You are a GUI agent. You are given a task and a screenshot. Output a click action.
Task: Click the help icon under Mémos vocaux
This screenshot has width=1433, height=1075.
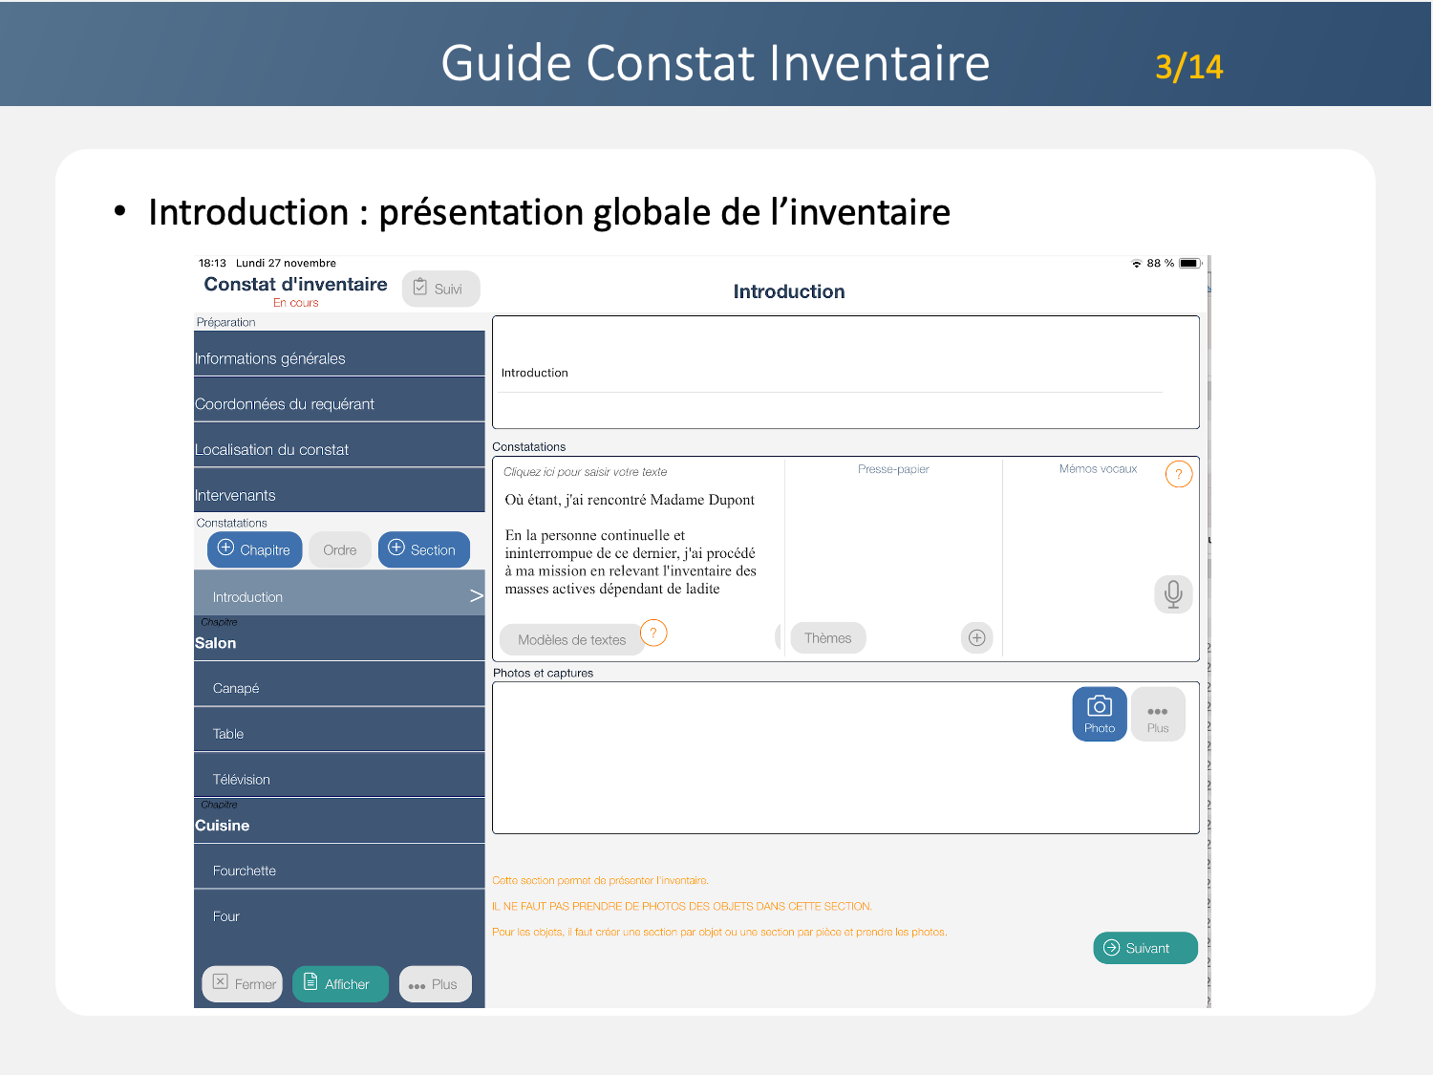click(x=1179, y=474)
